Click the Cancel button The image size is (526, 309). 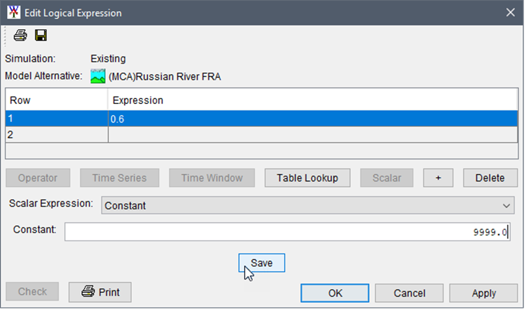410,294
